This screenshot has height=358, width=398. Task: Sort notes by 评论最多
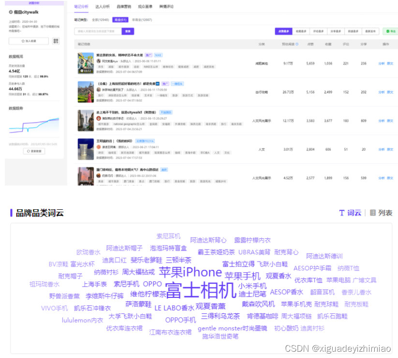pyautogui.click(x=318, y=31)
